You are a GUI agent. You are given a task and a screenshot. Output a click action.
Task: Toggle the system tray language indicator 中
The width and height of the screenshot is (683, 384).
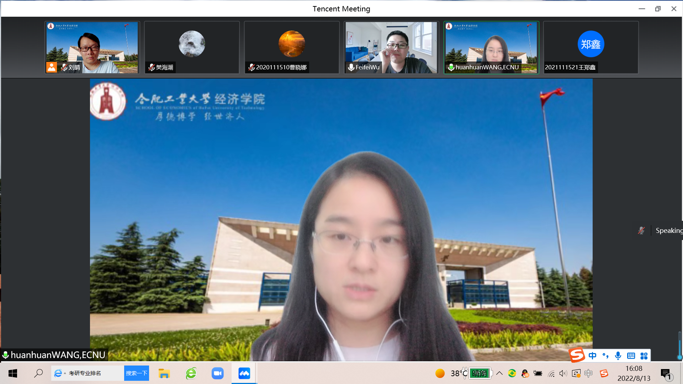click(x=588, y=373)
